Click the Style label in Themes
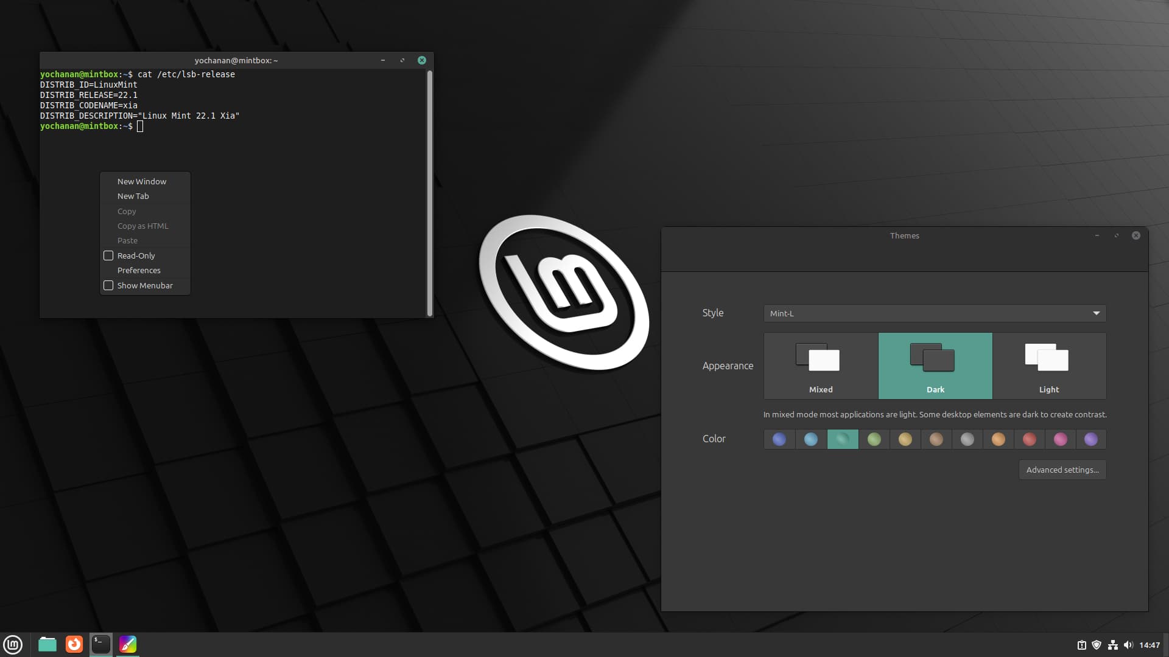 (713, 313)
